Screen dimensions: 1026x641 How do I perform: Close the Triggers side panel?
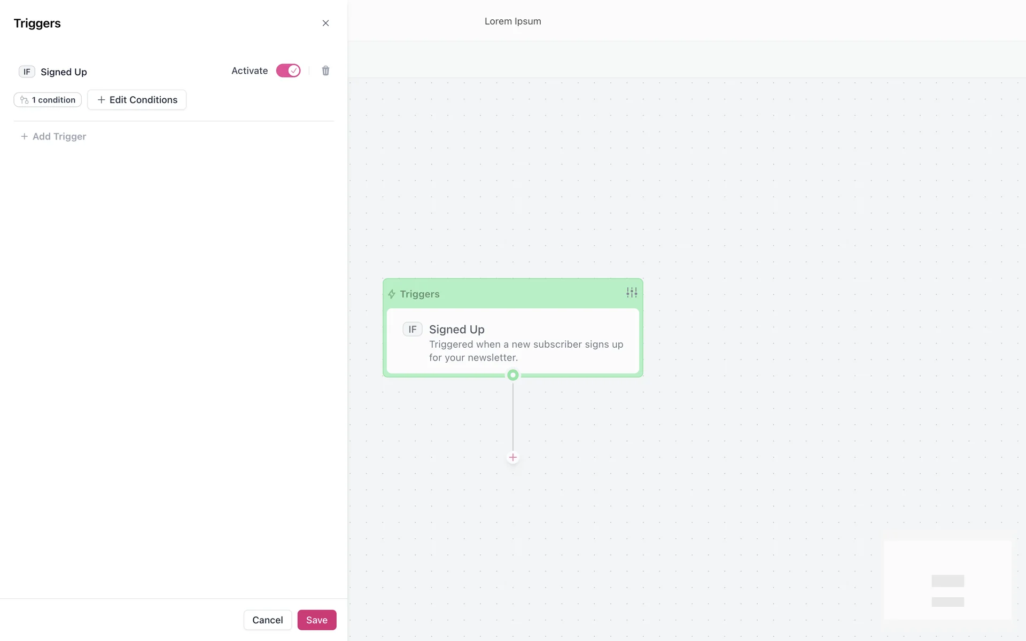click(x=325, y=23)
